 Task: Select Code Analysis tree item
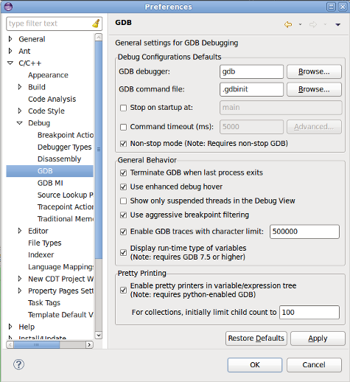tap(52, 99)
